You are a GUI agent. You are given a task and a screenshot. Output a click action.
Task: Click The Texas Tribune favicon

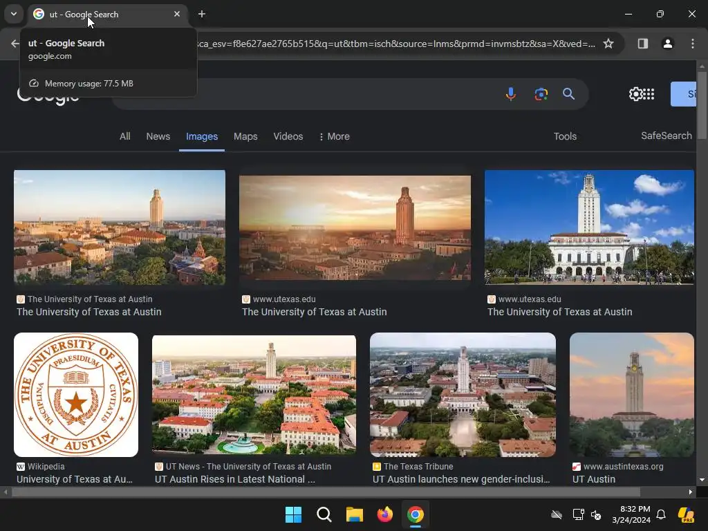click(377, 467)
